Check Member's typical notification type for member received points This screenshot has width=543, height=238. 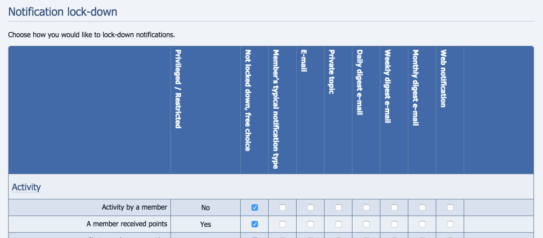(x=282, y=224)
